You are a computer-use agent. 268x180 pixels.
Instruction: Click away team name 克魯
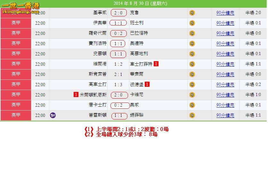pyautogui.click(x=134, y=12)
